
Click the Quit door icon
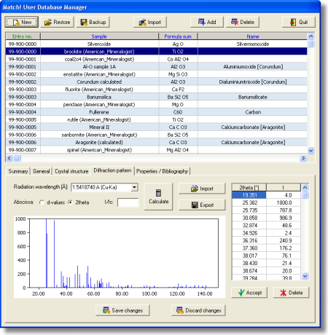coord(293,22)
